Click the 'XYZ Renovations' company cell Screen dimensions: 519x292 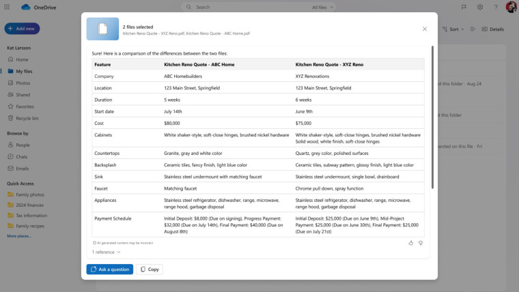(312, 76)
